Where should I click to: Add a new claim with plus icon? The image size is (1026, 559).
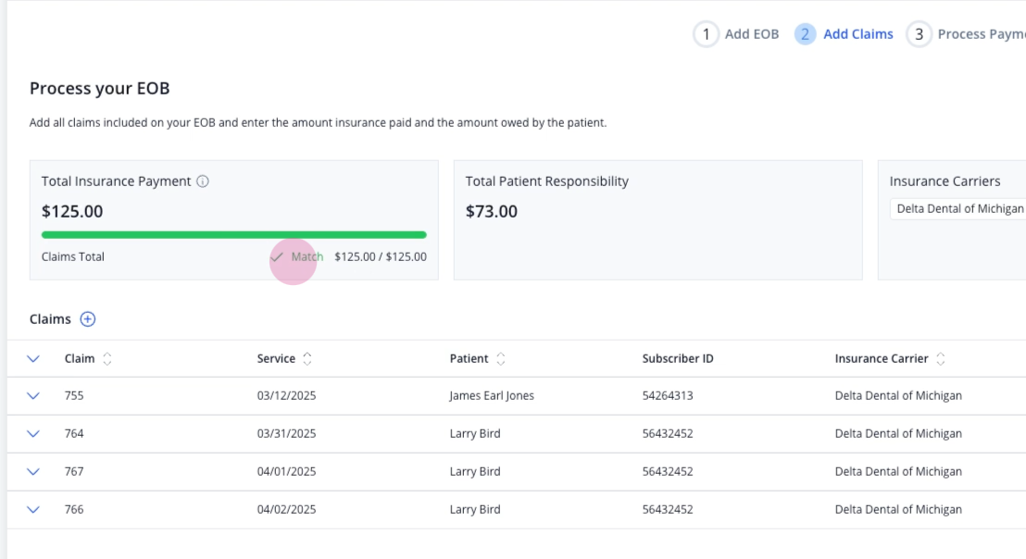tap(88, 319)
